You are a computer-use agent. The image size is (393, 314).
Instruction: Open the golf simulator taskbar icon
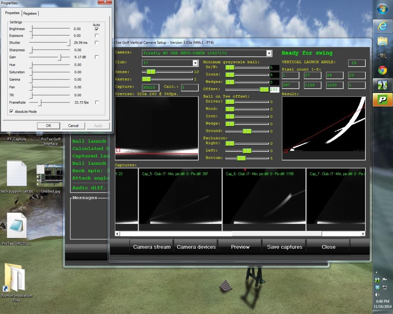pos(383,85)
